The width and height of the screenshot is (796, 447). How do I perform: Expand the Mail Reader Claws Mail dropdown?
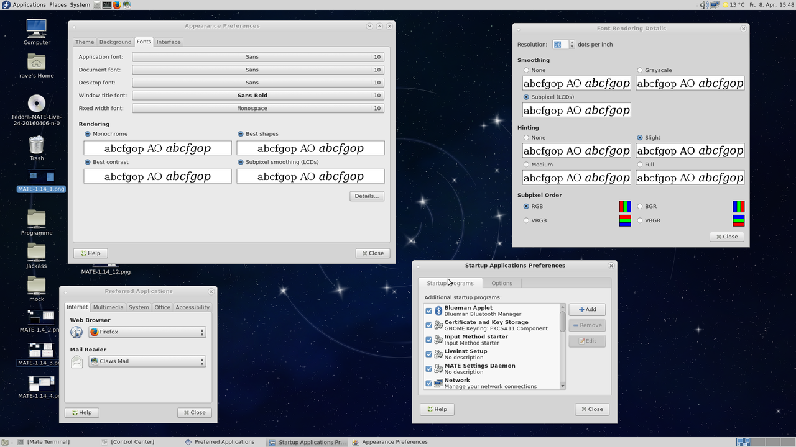pos(147,361)
